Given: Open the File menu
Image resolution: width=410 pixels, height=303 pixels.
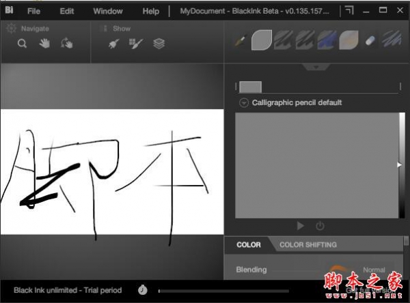Looking at the screenshot, I should coord(33,11).
